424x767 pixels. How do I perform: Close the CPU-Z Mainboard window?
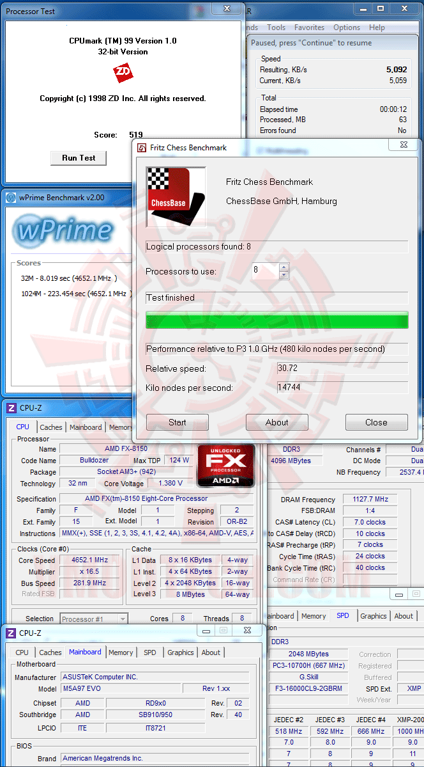click(x=247, y=631)
